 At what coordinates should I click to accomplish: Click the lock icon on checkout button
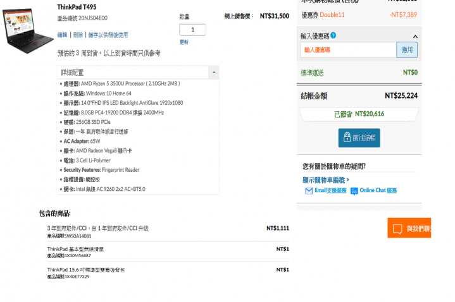[347, 137]
